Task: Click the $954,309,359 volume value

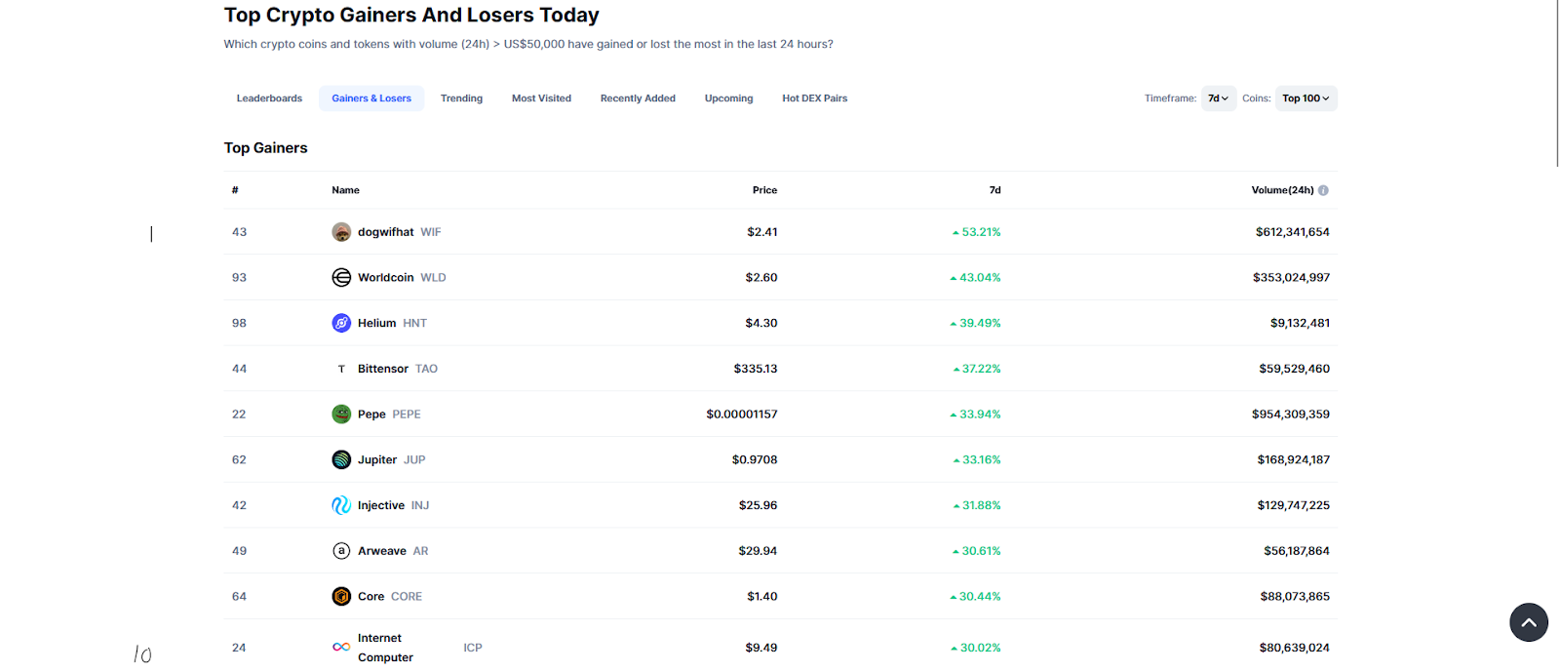Action: pos(1291,415)
